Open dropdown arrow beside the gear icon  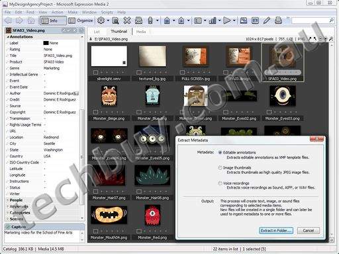point(108,21)
